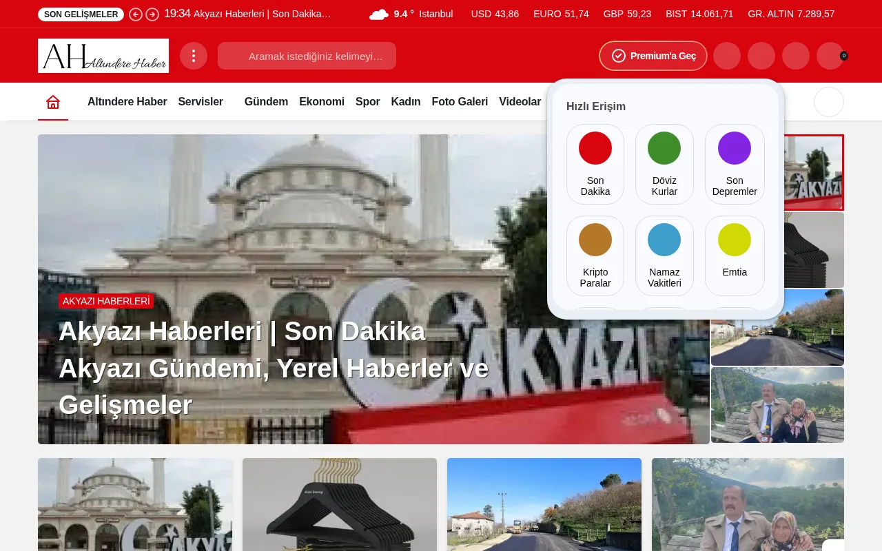Screen dimensions: 882x551
Task: Click the weather cloud icon near Istanbul
Action: tap(379, 14)
